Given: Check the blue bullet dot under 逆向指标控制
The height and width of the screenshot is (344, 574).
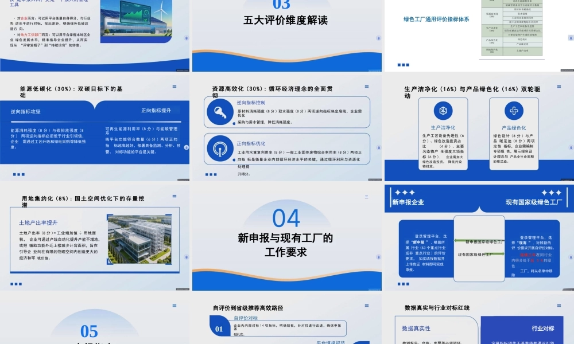Looking at the screenshot, I should click(234, 123).
